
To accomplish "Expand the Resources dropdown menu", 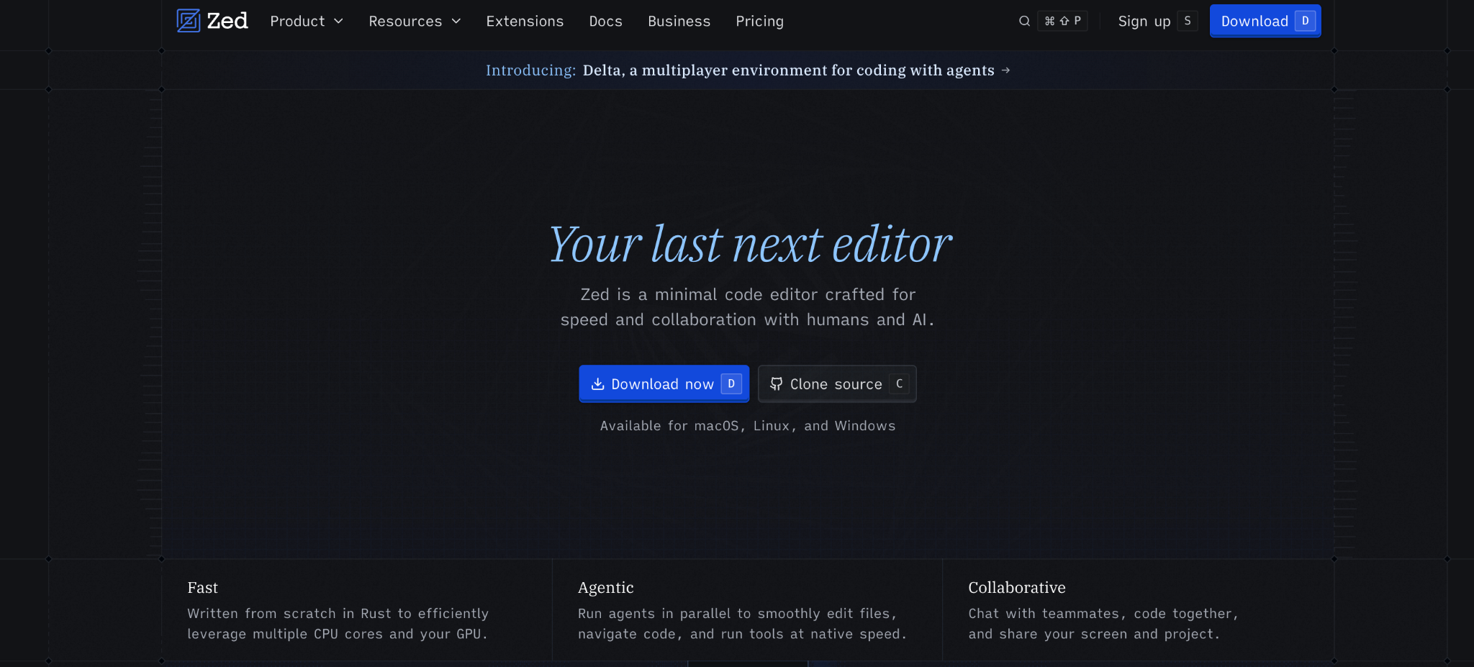I will [x=415, y=22].
